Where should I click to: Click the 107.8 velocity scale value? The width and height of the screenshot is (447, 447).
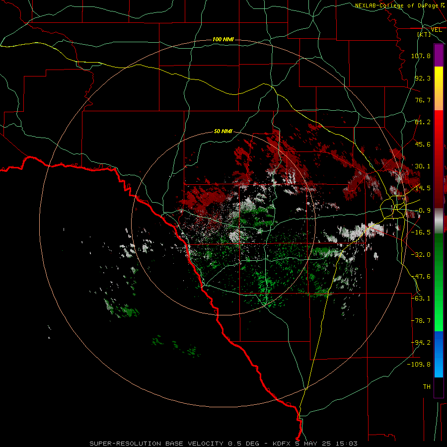pyautogui.click(x=421, y=56)
